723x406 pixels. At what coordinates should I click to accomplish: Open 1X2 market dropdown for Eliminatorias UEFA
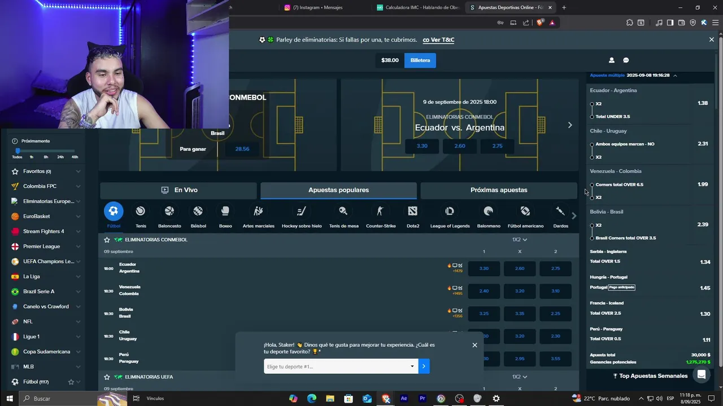click(x=520, y=377)
